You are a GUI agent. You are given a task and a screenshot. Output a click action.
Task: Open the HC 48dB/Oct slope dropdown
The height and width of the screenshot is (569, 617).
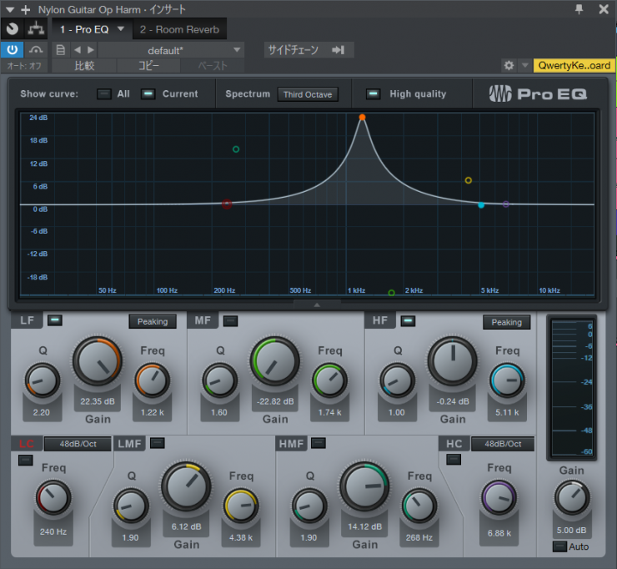coord(503,444)
